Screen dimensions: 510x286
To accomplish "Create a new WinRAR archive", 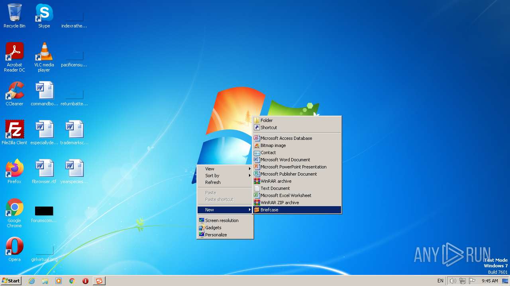I will coord(297,181).
